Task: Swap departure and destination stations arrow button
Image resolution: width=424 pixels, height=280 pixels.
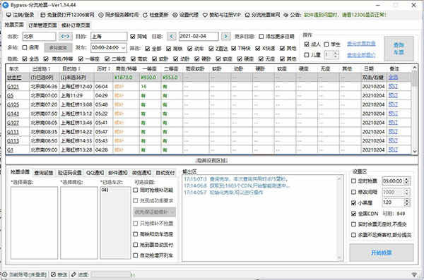Action: pos(66,36)
